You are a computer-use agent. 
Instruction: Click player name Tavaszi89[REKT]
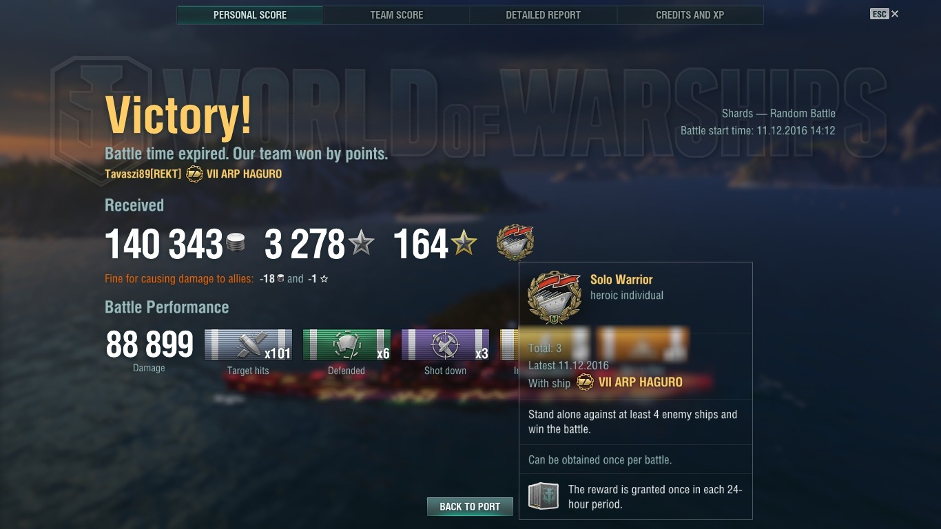pyautogui.click(x=143, y=174)
